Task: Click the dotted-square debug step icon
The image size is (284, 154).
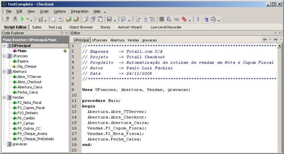Action: pyautogui.click(x=138, y=19)
